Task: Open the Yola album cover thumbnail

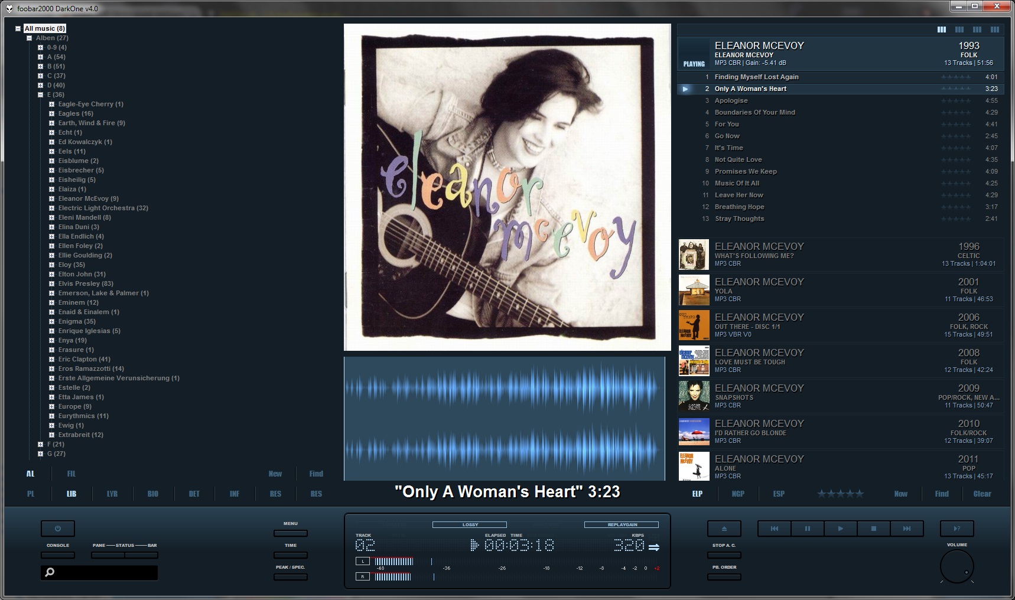Action: (694, 290)
